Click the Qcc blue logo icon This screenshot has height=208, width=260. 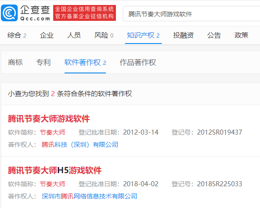(9, 13)
